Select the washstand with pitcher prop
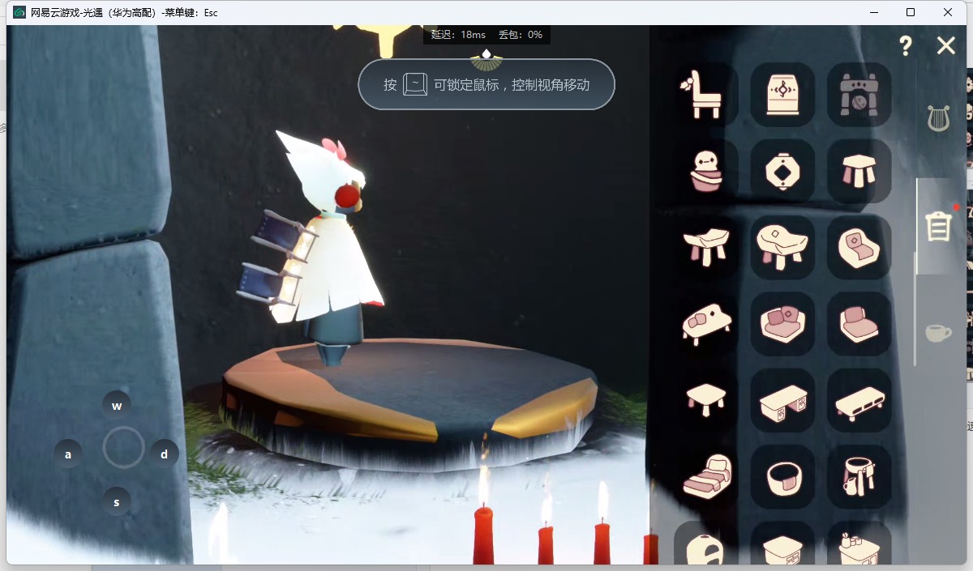This screenshot has height=571, width=973. pos(859,476)
